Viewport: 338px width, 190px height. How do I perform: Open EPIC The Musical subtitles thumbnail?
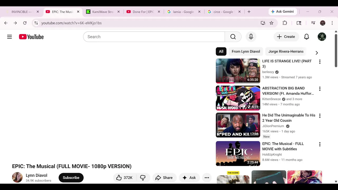tap(238, 154)
